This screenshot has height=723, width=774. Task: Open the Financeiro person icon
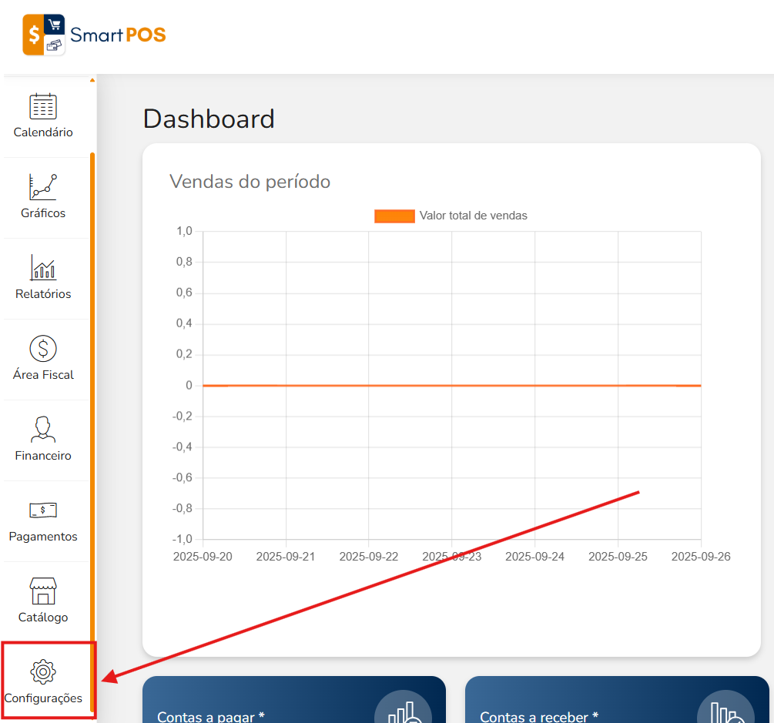43,430
